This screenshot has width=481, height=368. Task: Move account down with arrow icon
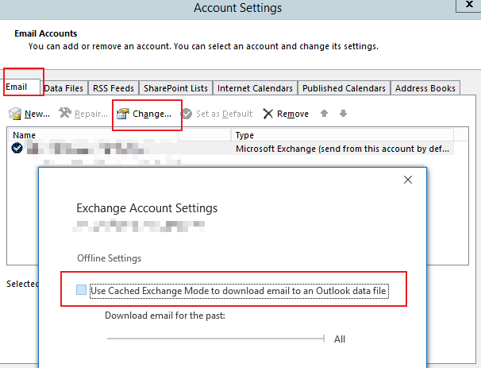[343, 114]
